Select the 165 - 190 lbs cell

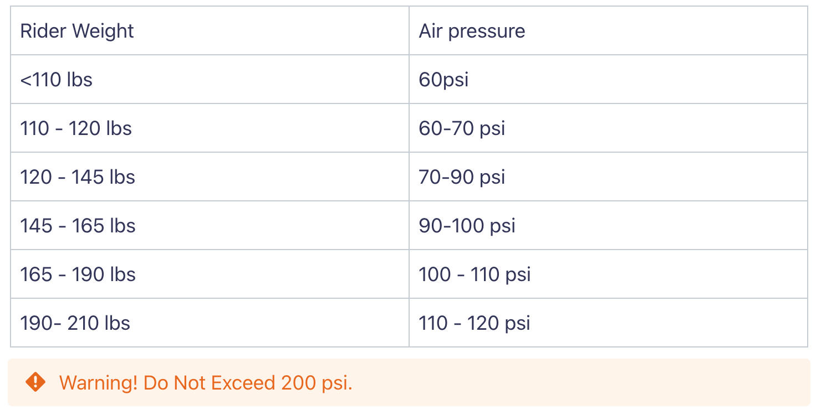[78, 274]
